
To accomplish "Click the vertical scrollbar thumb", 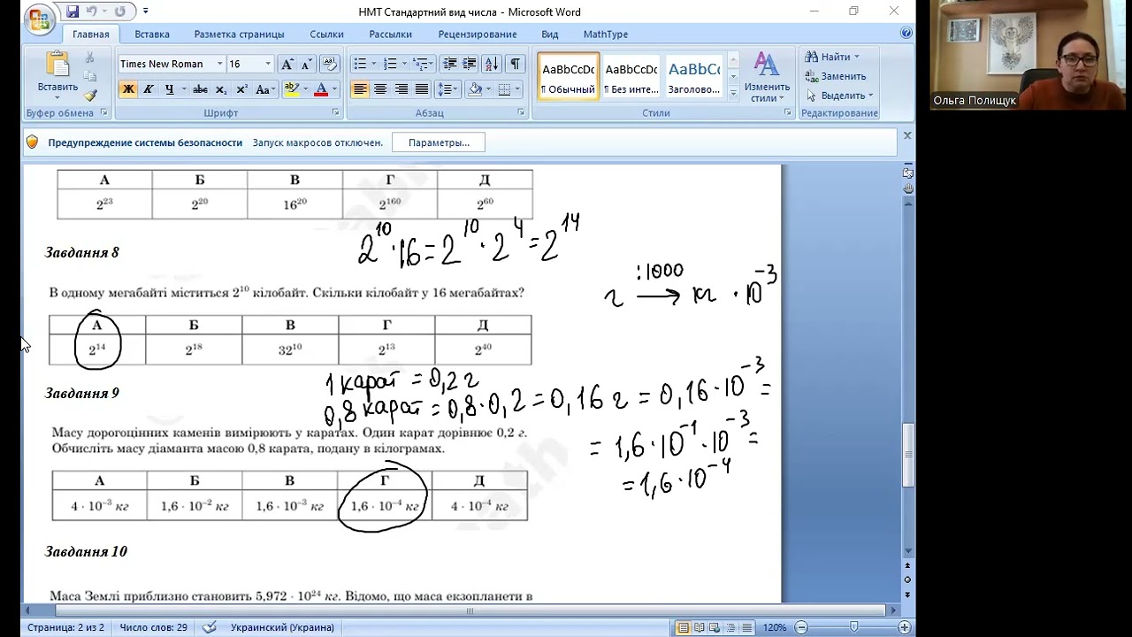I will pyautogui.click(x=907, y=456).
